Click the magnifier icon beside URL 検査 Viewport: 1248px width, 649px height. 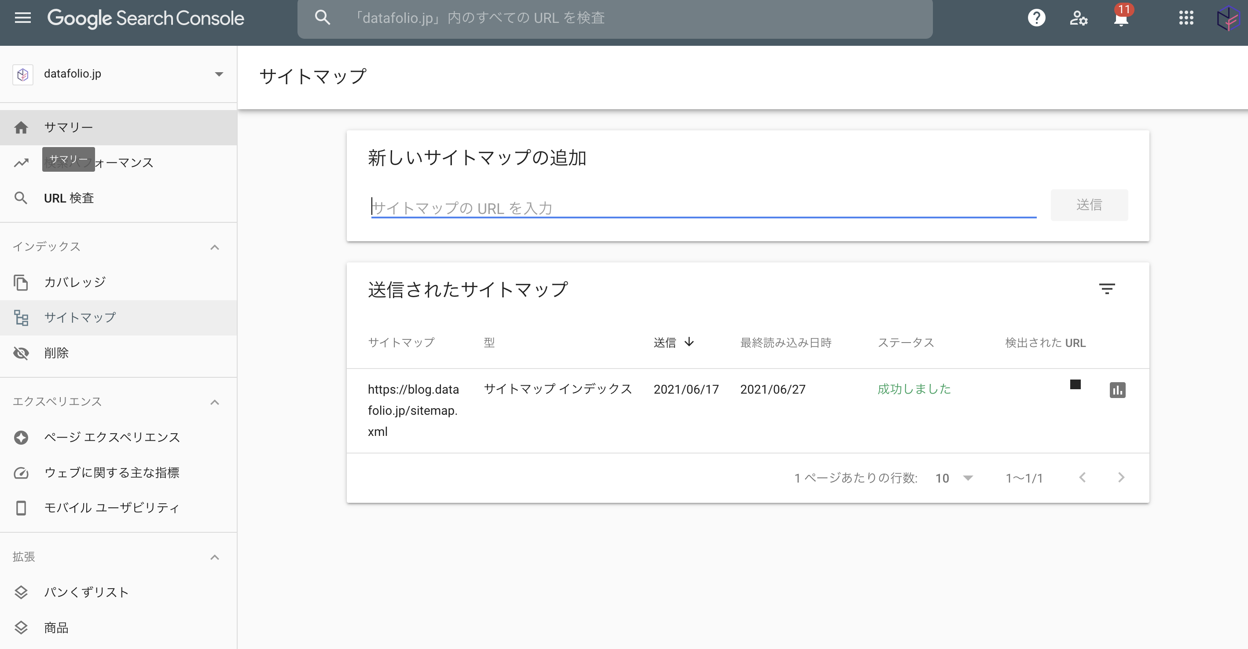pos(21,198)
